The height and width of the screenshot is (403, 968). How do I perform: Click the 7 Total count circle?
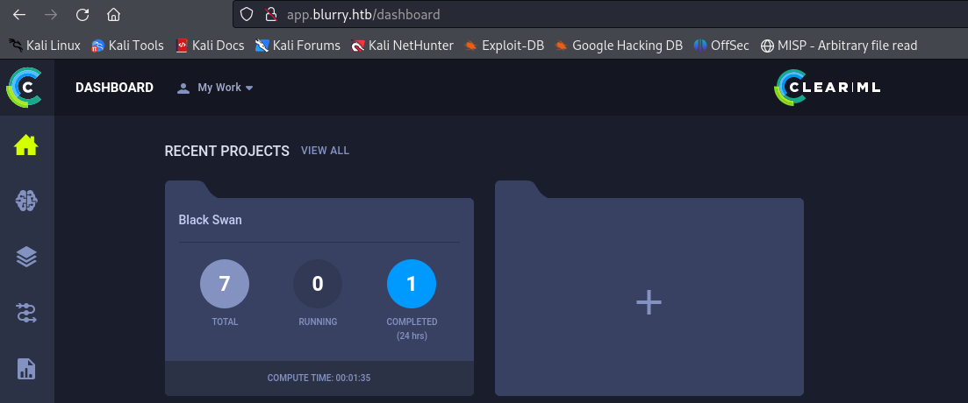[224, 284]
